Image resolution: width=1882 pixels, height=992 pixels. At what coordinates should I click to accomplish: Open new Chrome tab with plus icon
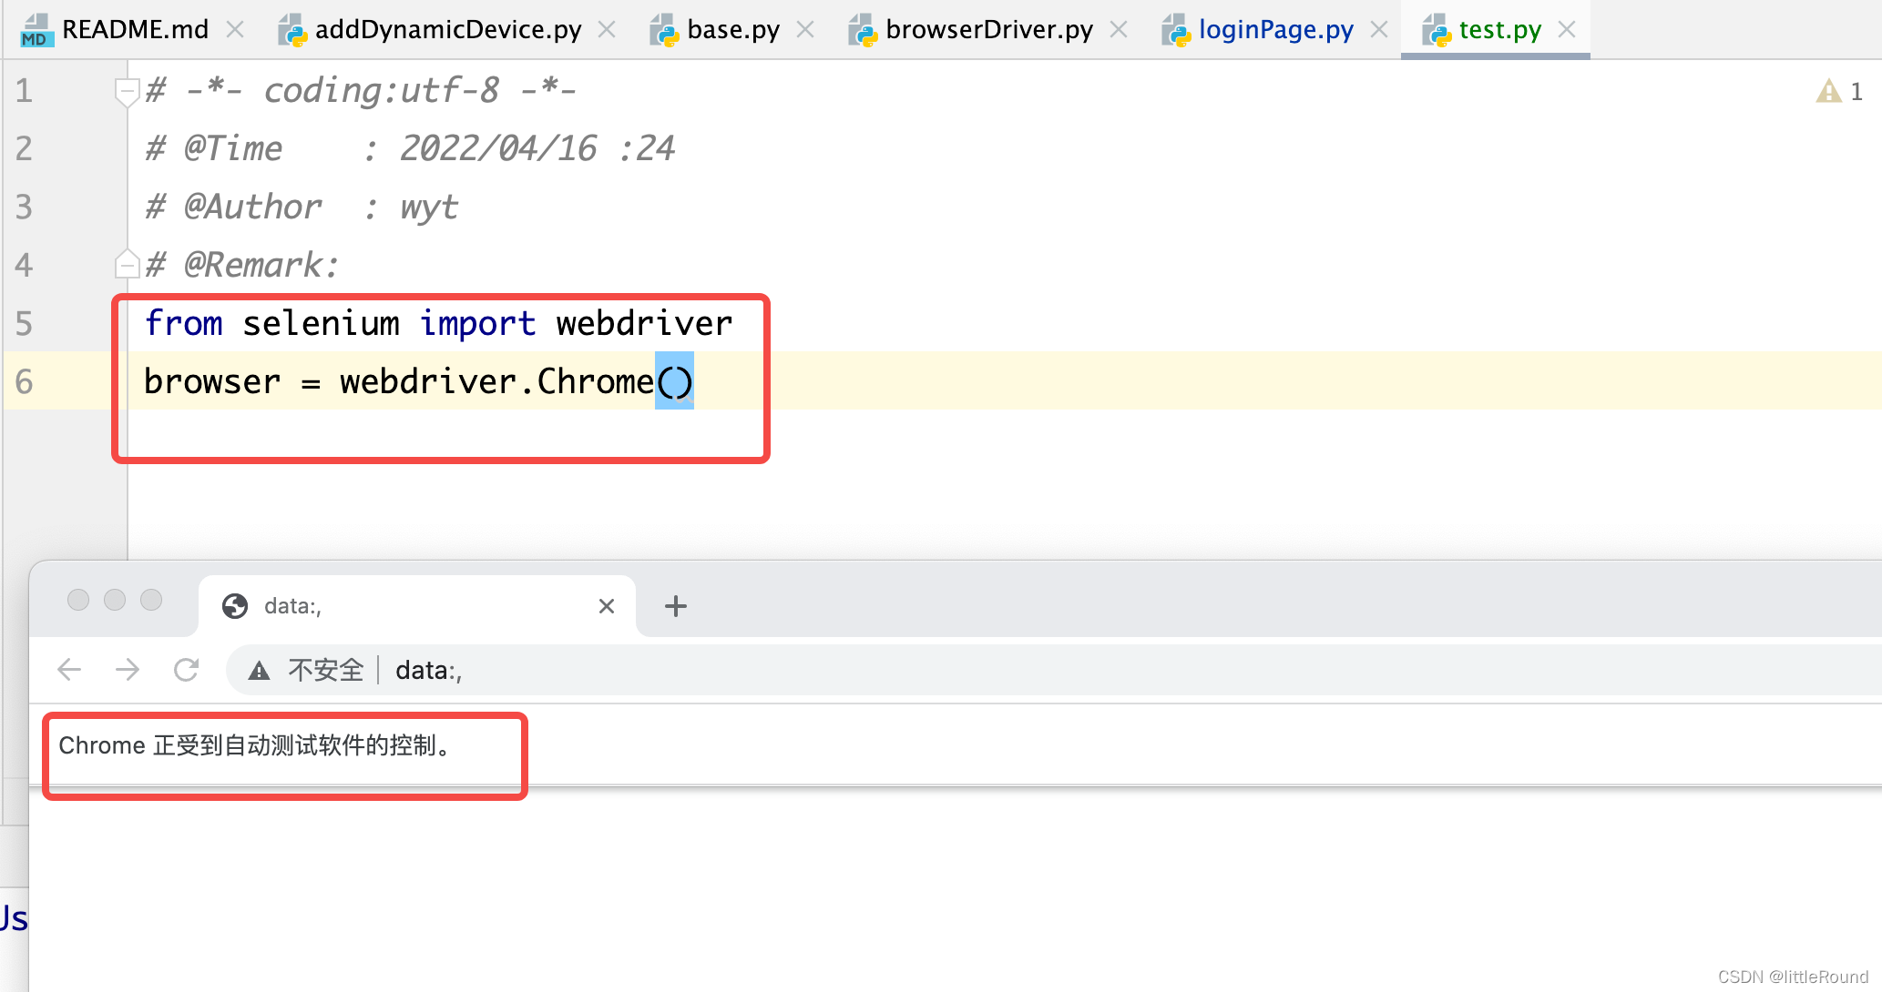pos(675,606)
